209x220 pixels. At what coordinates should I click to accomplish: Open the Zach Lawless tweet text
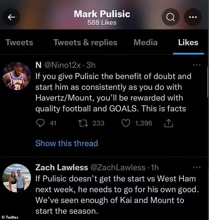click(x=115, y=195)
